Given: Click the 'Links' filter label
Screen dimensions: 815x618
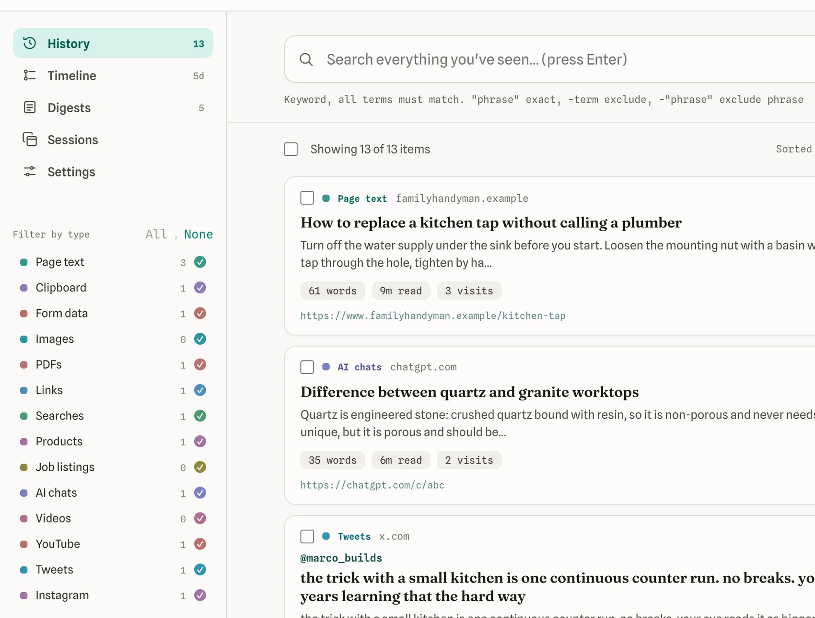Looking at the screenshot, I should click(49, 390).
